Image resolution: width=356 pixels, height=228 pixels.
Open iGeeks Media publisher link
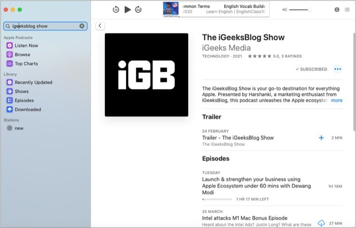pos(226,48)
